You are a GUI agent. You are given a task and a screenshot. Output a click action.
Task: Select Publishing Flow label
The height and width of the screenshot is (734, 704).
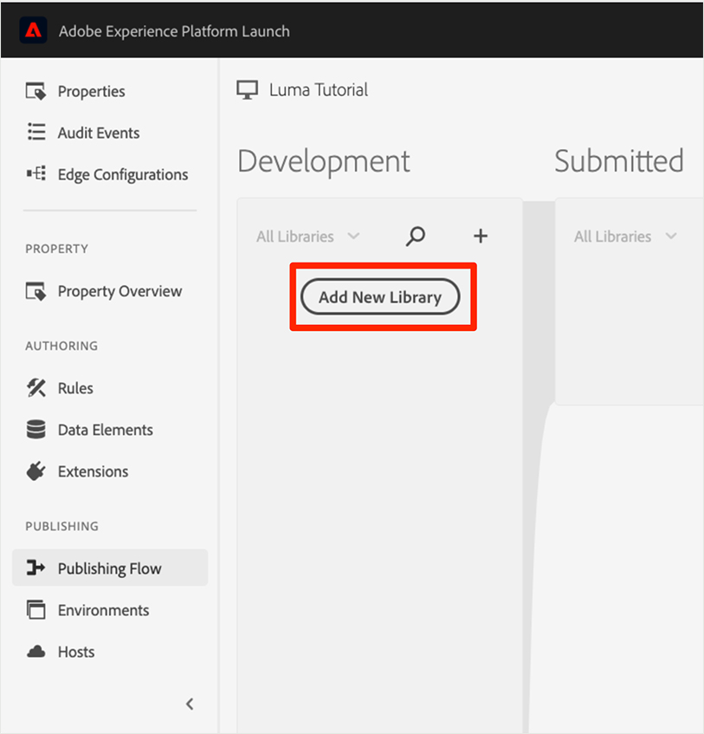[109, 568]
